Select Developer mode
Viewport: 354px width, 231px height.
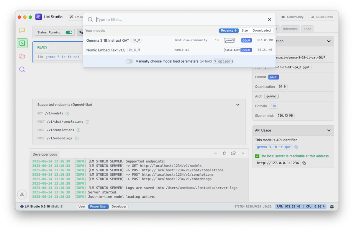pos(119,206)
